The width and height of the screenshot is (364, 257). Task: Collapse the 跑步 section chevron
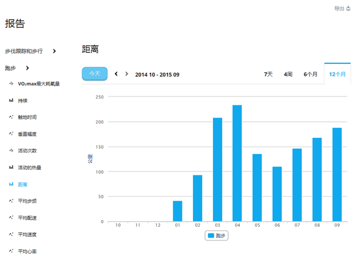click(x=28, y=68)
